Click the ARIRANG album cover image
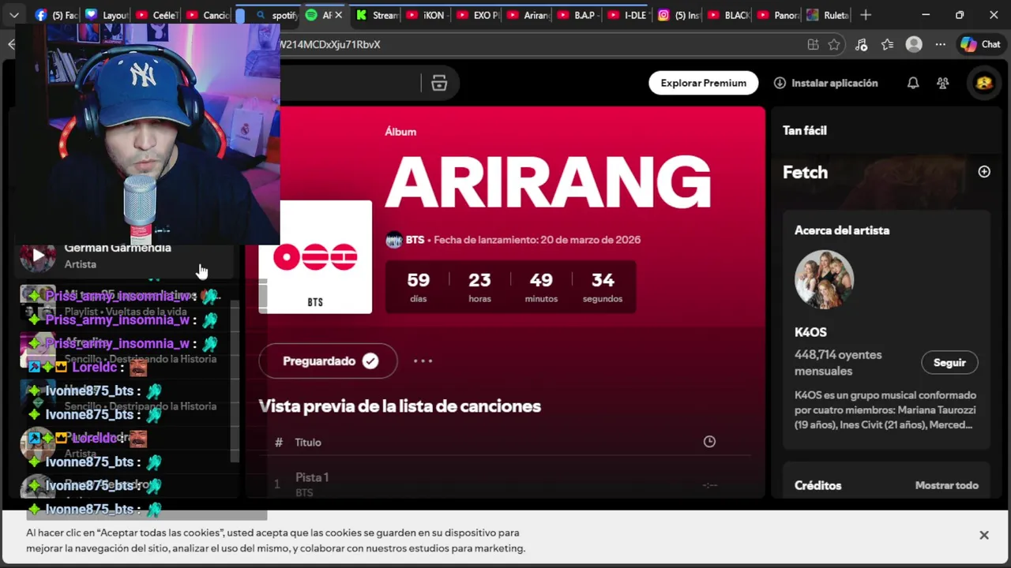Screen dimensions: 1011x568 click(315, 257)
